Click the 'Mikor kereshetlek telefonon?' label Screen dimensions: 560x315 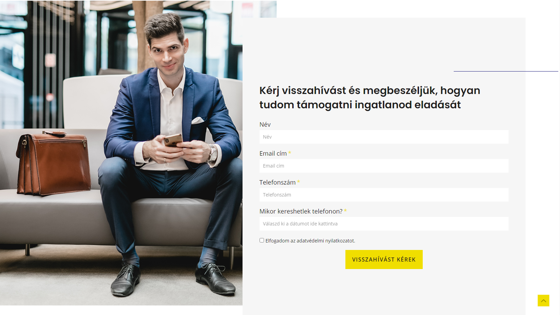tap(301, 211)
